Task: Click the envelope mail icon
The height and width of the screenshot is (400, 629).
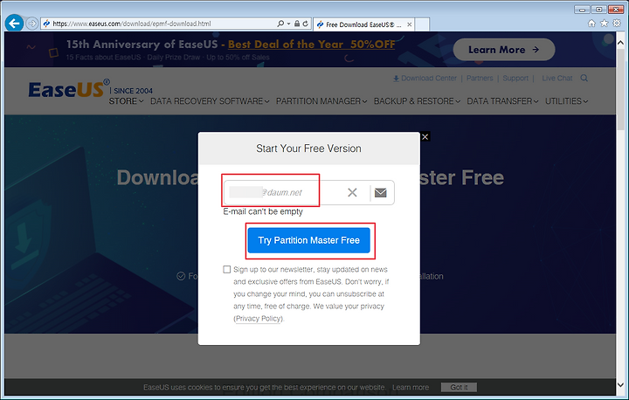Action: [381, 193]
